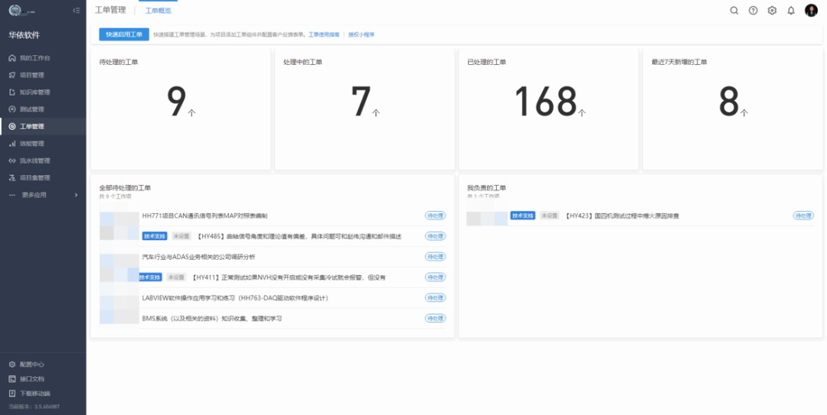Open 知识库管理 from the sidebar

pos(34,92)
